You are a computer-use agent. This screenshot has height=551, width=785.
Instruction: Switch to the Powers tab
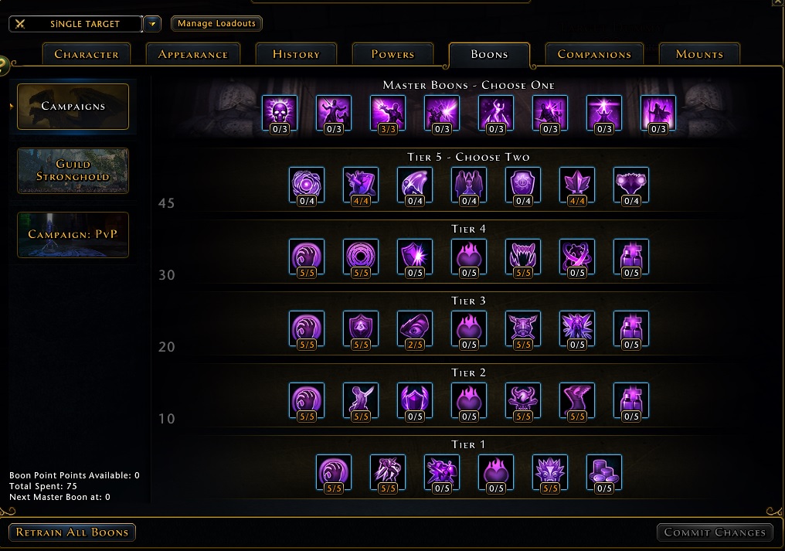pyautogui.click(x=392, y=54)
